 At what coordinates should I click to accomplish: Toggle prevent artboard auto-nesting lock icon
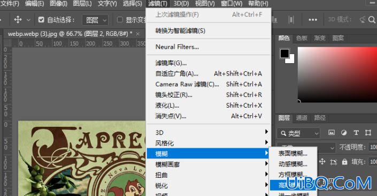[x=334, y=162]
